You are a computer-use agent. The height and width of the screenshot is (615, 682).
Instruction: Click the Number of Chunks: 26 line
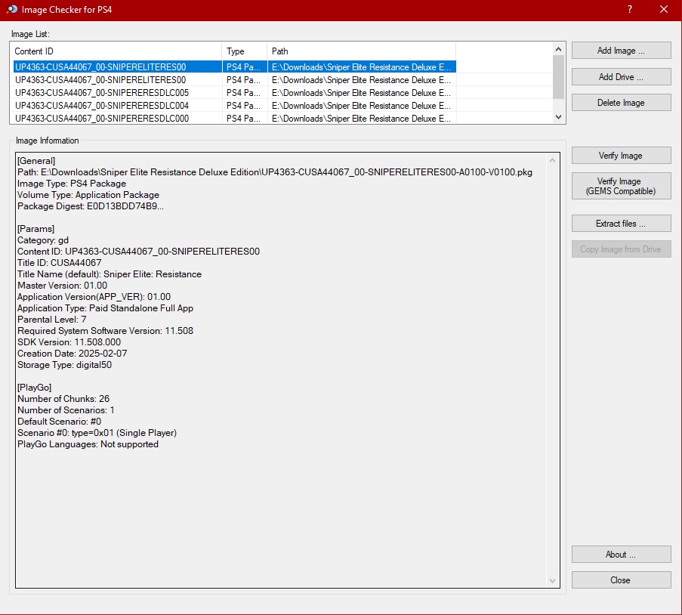coord(63,399)
